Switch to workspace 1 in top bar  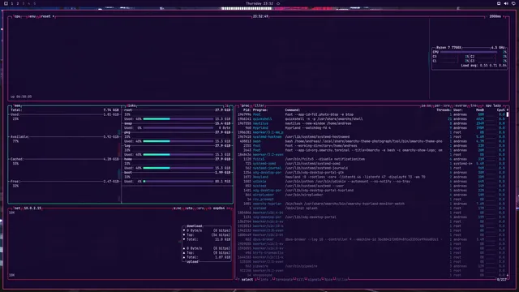(12, 3)
